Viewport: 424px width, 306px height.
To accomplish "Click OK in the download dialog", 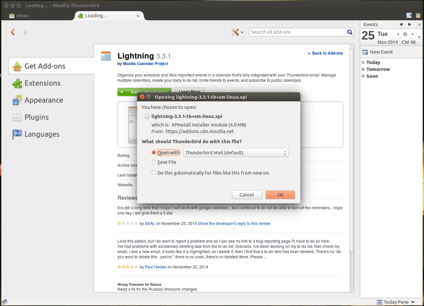I will coord(280,195).
